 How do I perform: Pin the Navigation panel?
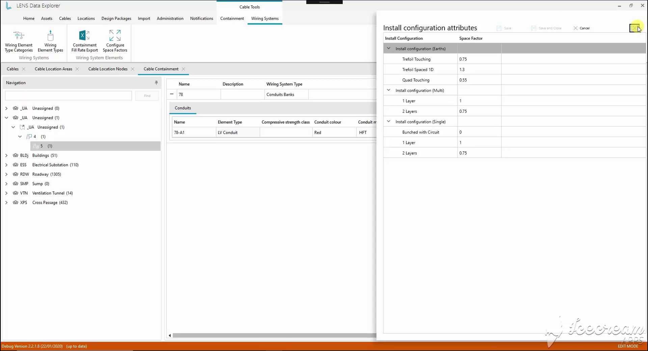click(x=156, y=83)
